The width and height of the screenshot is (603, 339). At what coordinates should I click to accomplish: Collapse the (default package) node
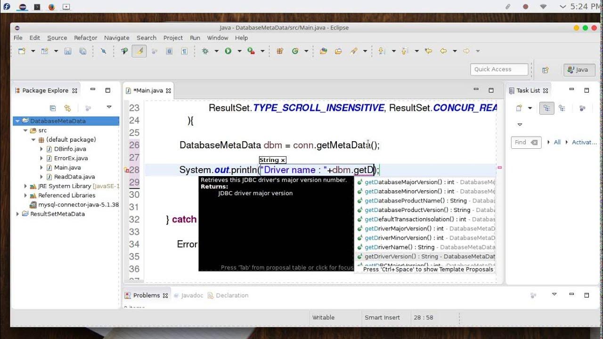pos(33,140)
